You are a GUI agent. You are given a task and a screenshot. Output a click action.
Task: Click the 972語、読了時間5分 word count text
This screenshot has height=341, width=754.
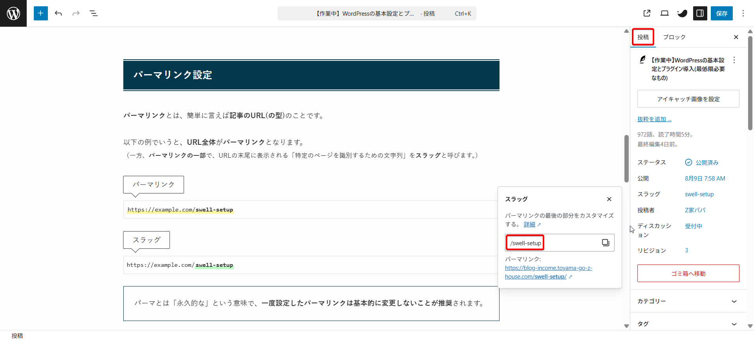pos(666,135)
